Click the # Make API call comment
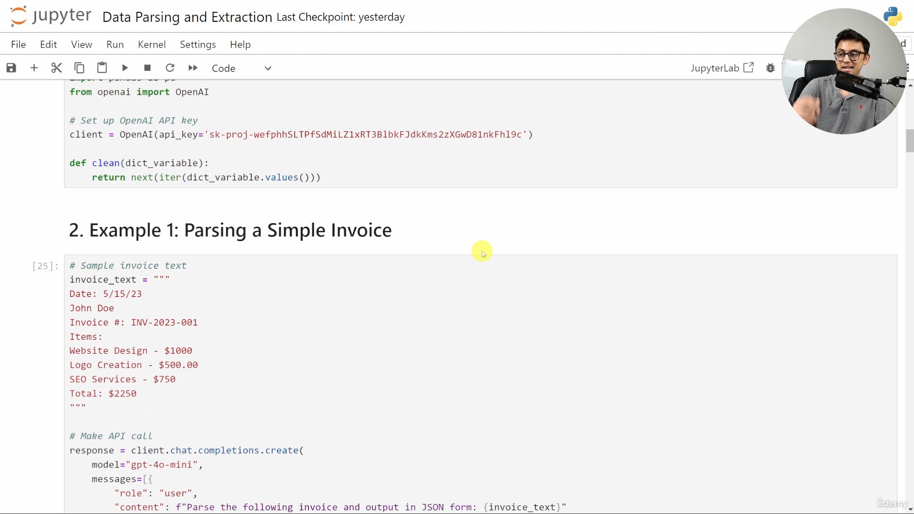Screen dimensions: 914x514 pyautogui.click(x=111, y=436)
